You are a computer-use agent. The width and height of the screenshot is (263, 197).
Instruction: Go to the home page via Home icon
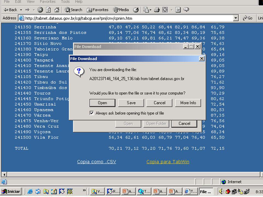(57, 10)
